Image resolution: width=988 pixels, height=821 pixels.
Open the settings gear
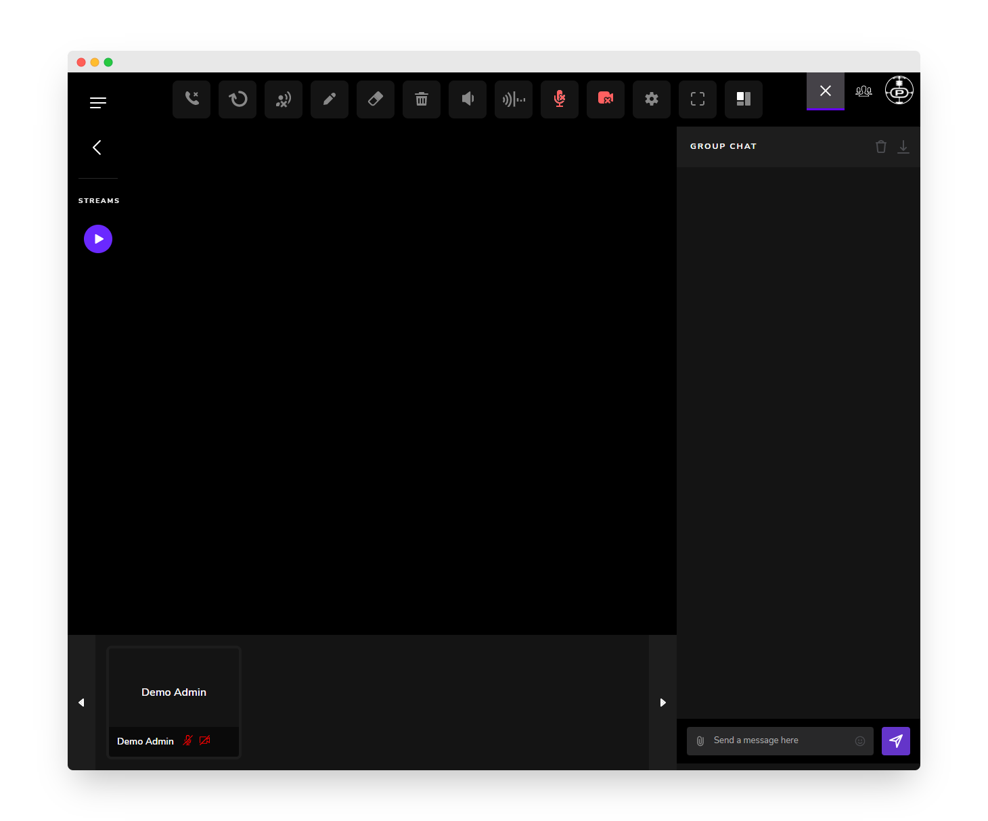652,99
